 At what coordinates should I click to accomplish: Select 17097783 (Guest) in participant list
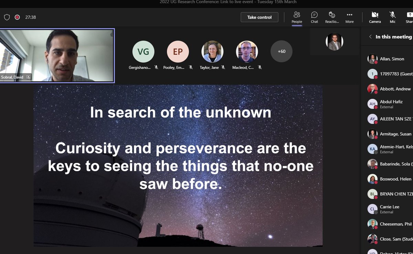coord(390,74)
